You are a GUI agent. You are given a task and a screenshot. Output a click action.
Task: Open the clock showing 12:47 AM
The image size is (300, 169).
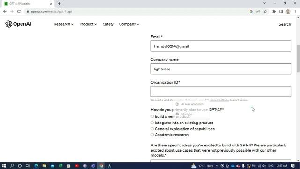(282, 166)
